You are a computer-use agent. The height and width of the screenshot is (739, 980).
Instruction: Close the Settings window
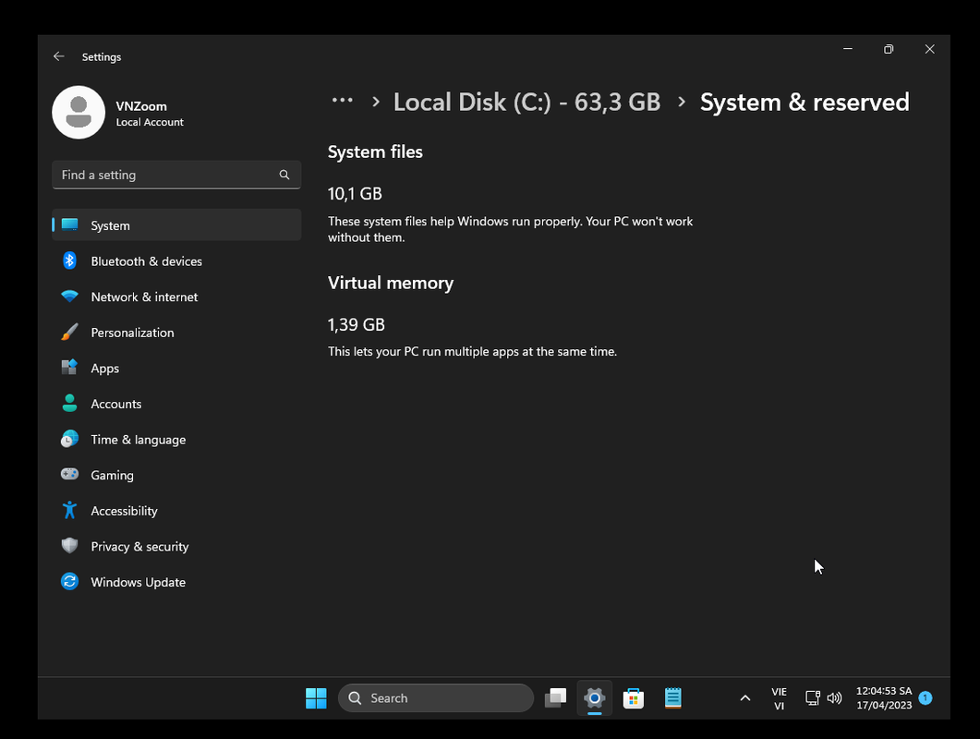pos(929,49)
